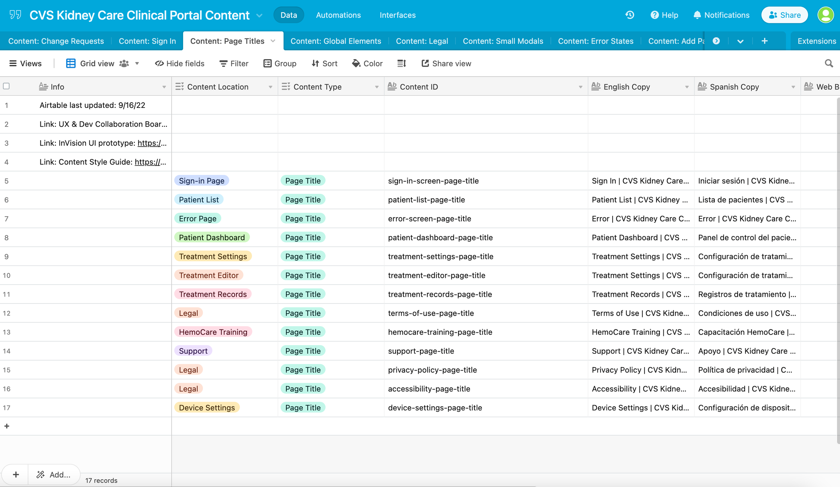Open the base history clock icon
840x487 pixels.
[x=630, y=15]
